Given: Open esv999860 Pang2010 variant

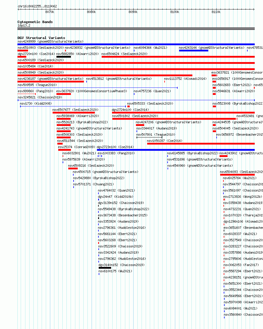Looking at the screenshot, I should (x=35, y=91).
